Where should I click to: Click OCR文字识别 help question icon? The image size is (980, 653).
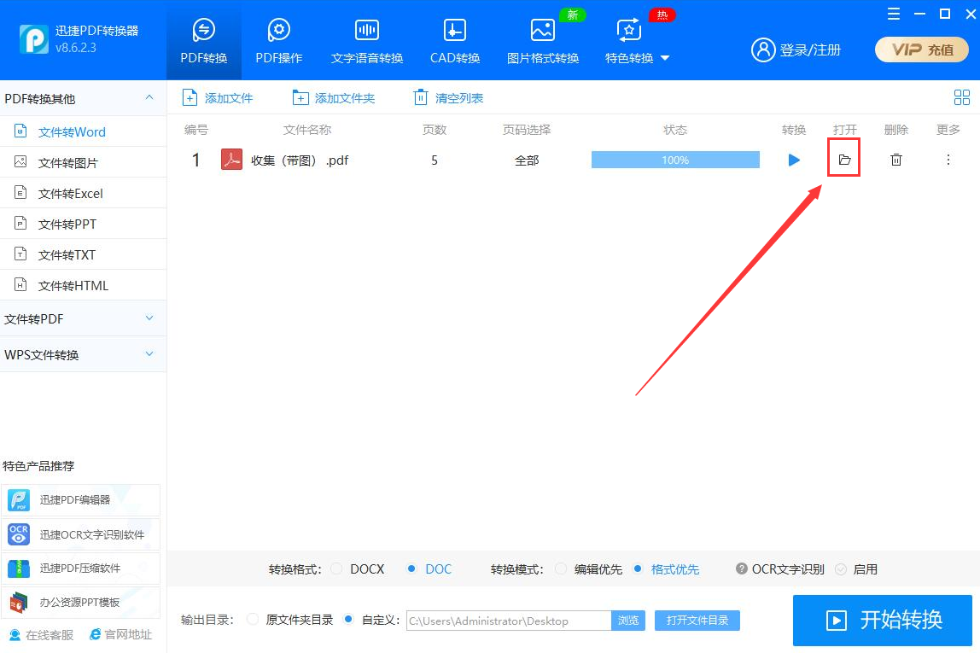click(741, 568)
